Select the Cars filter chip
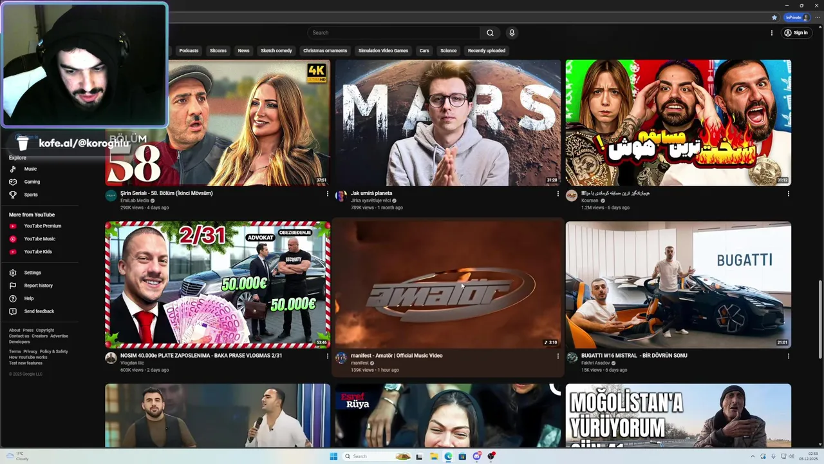Image resolution: width=824 pixels, height=464 pixels. click(x=424, y=50)
